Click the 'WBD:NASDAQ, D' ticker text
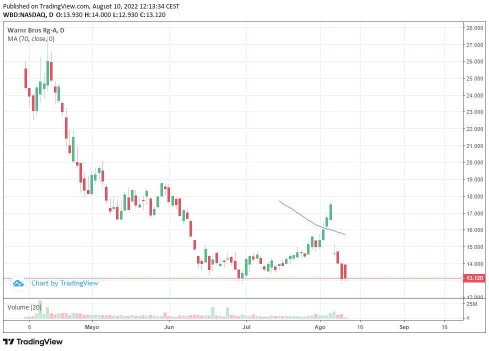The image size is (489, 351). (x=28, y=14)
